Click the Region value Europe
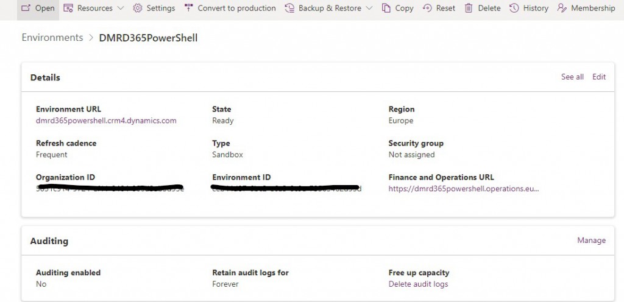Screen dimensions: 624x302 (x=401, y=121)
